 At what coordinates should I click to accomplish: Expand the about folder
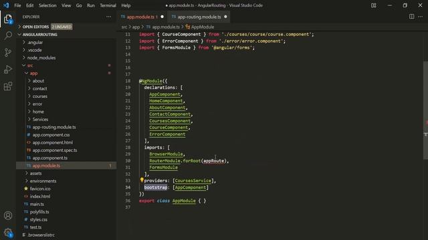tap(38, 81)
